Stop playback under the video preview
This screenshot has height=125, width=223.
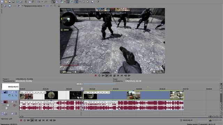click(x=114, y=76)
